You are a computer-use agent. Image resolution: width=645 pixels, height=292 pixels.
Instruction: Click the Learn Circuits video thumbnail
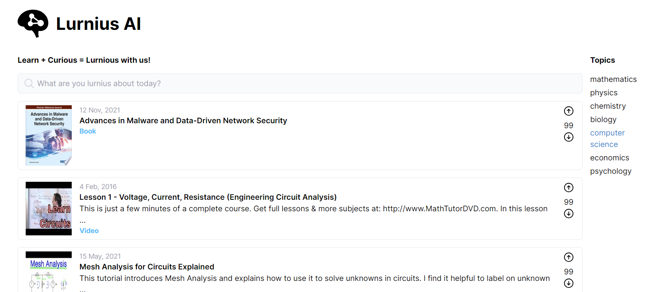(49, 209)
